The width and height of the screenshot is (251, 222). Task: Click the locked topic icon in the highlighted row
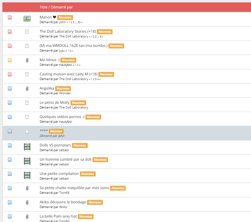(10, 131)
